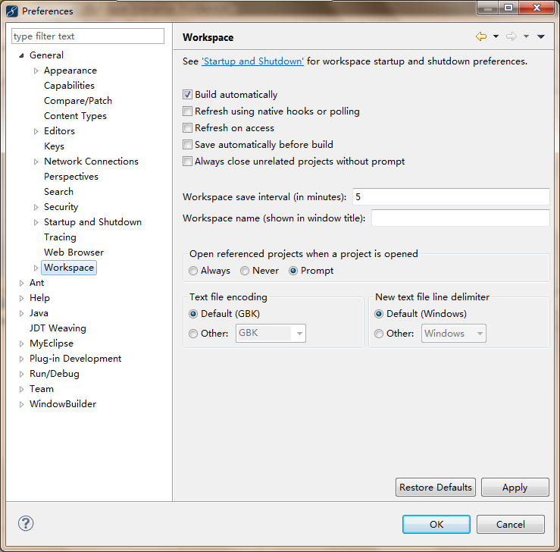
Task: Select Default (Windows) line delimiter
Action: pos(379,314)
